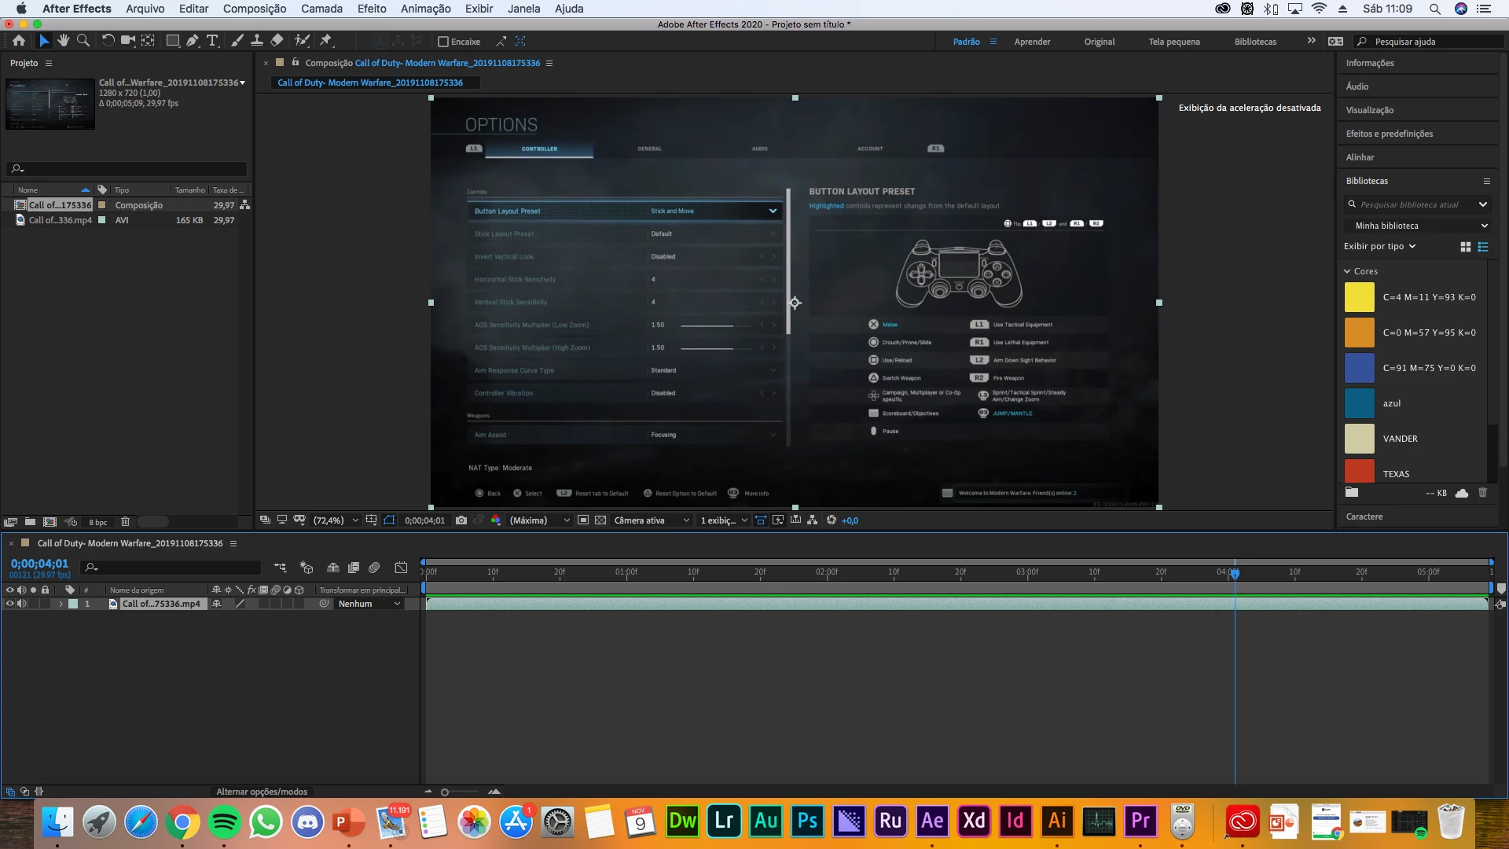Enable the Encaixe snapping checkbox
The image size is (1509, 849).
(443, 42)
